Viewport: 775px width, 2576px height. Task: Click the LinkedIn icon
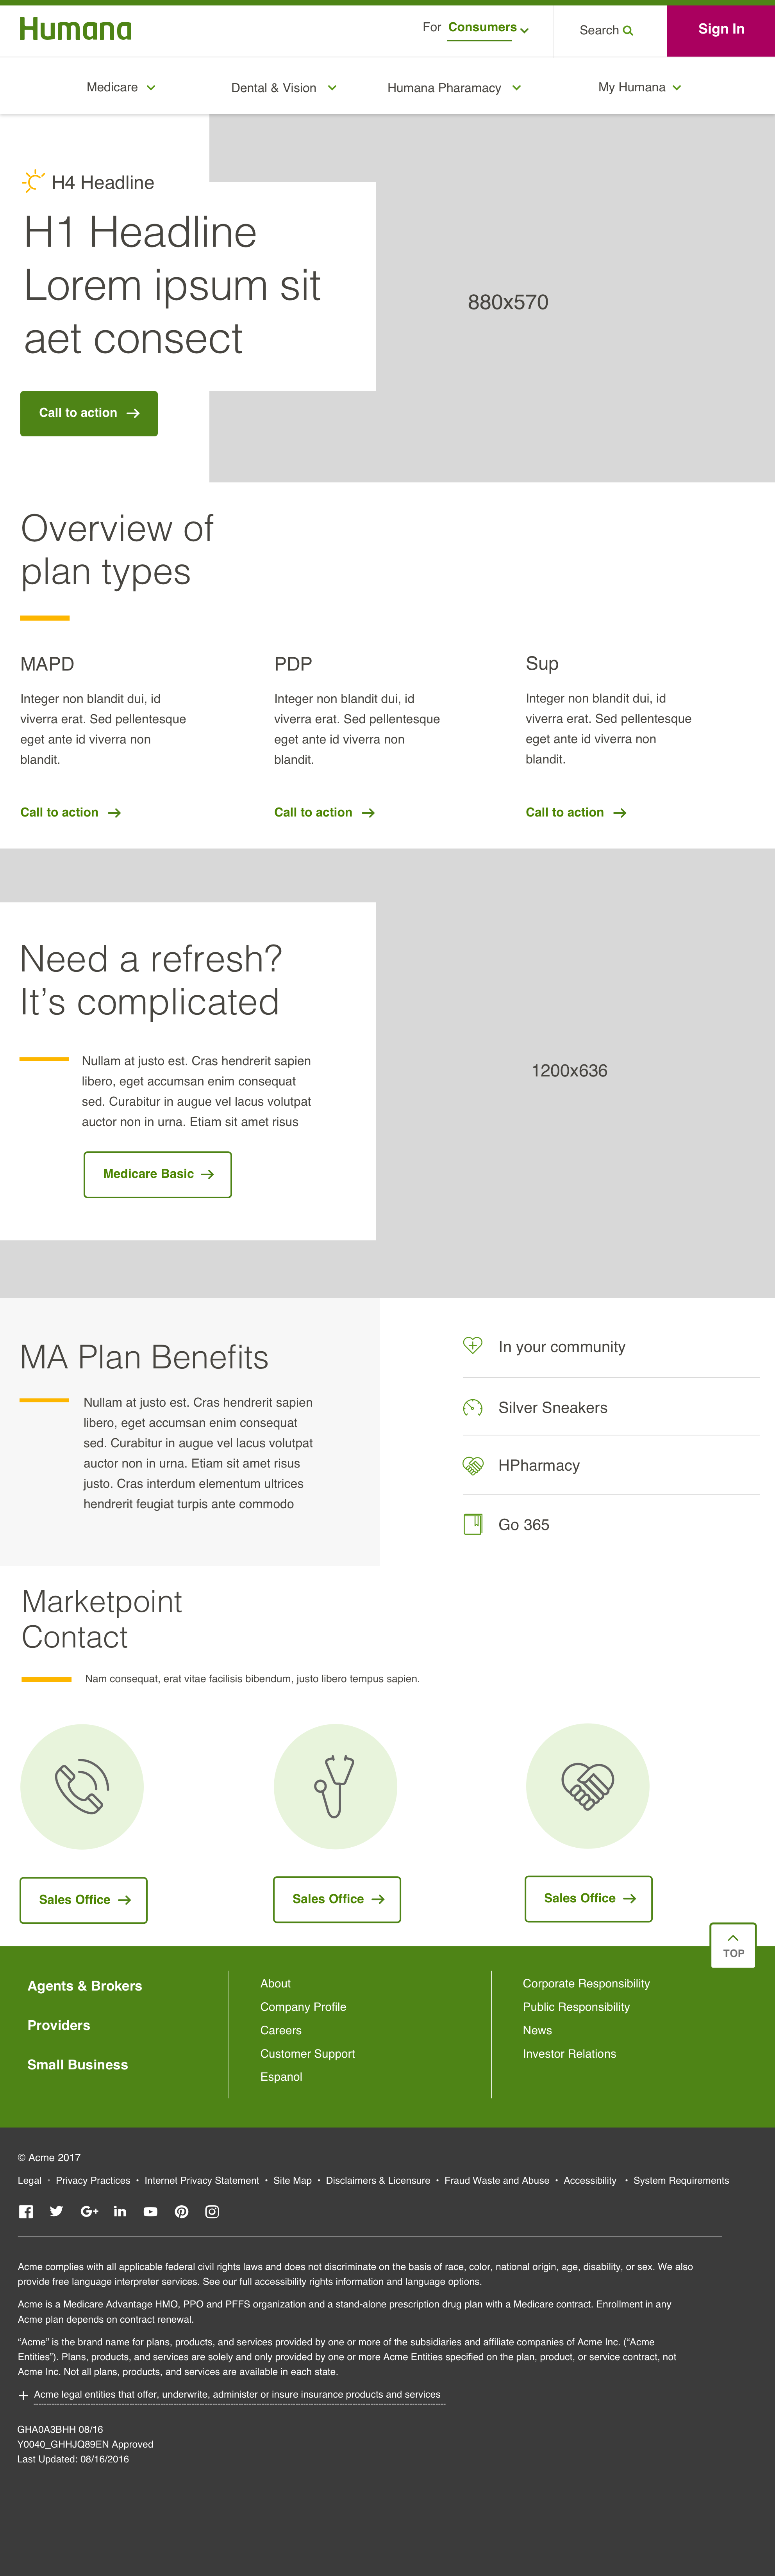pos(120,2211)
